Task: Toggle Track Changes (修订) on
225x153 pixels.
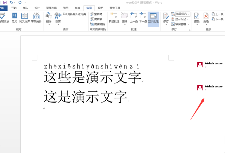Action: pyautogui.click(x=166, y=16)
